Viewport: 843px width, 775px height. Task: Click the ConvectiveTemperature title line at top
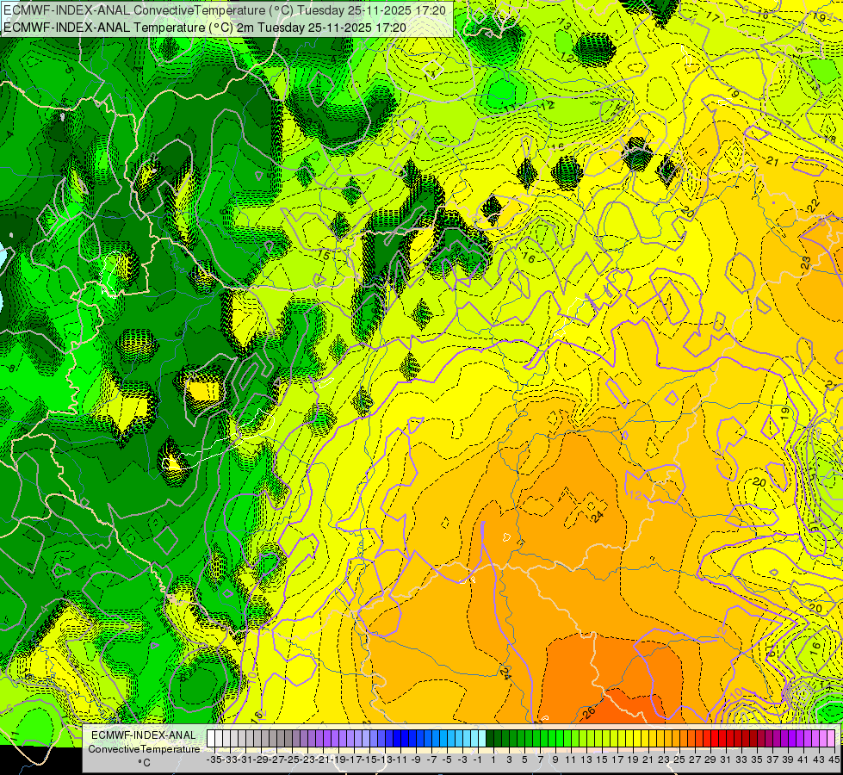click(225, 10)
